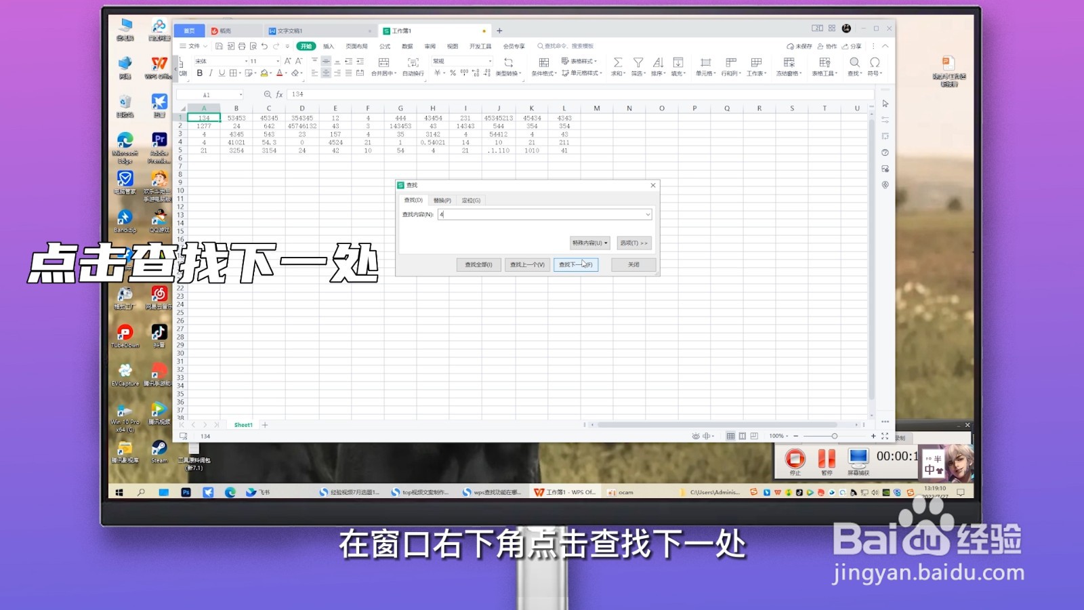
Task: Click the eraser clear-format icon
Action: point(295,73)
